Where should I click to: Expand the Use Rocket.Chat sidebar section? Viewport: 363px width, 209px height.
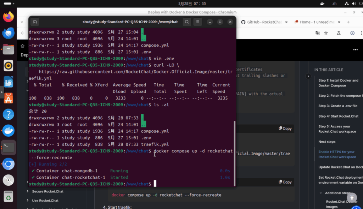point(28,201)
